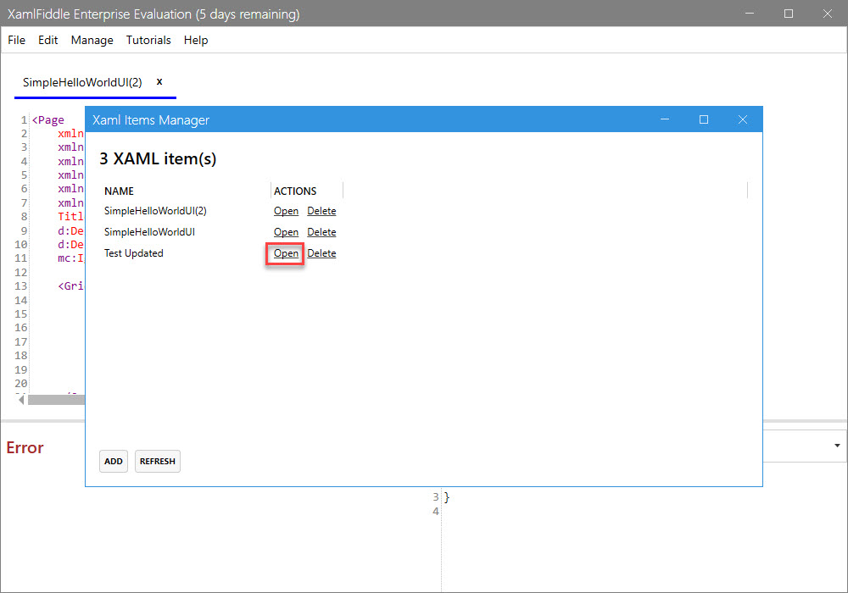Open the File menu

[x=16, y=40]
